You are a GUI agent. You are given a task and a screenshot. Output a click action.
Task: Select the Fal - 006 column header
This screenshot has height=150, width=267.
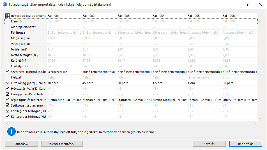coord(240,16)
